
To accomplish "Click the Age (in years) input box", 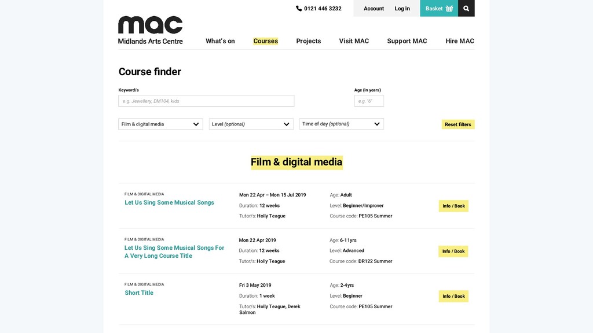I will (x=369, y=101).
